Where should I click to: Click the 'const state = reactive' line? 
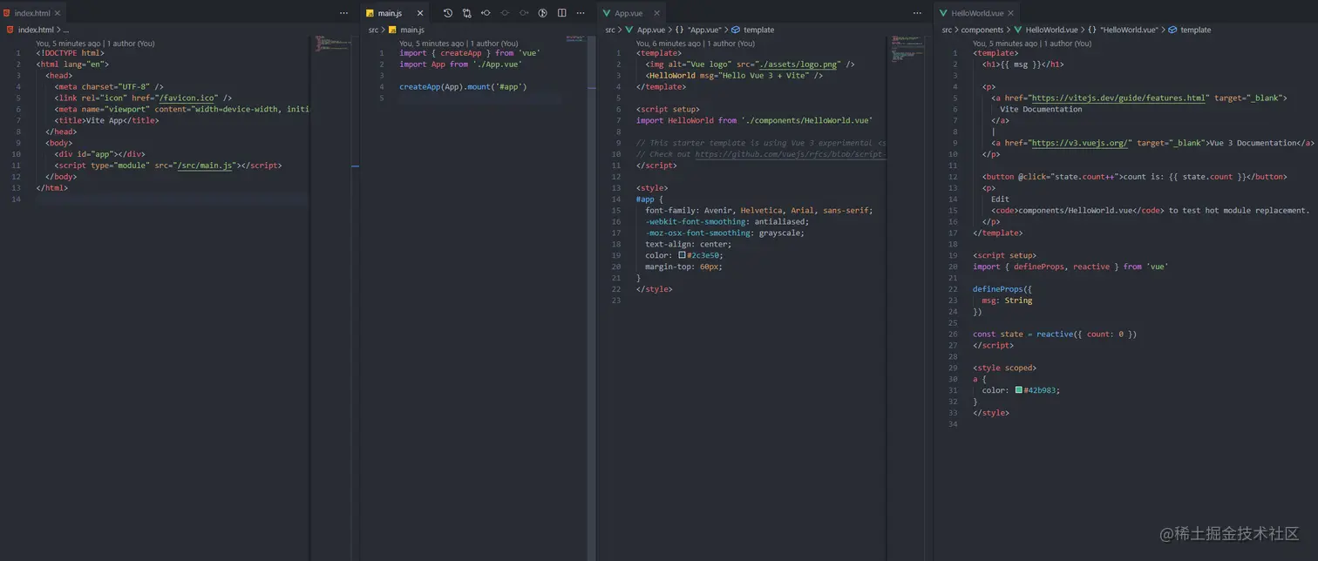[1055, 335]
